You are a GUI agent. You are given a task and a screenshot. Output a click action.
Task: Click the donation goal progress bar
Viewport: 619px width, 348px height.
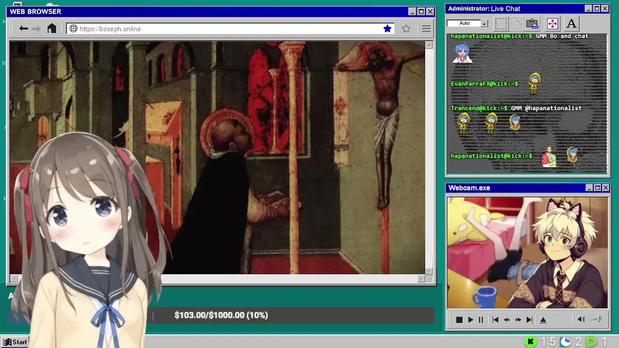coord(293,315)
